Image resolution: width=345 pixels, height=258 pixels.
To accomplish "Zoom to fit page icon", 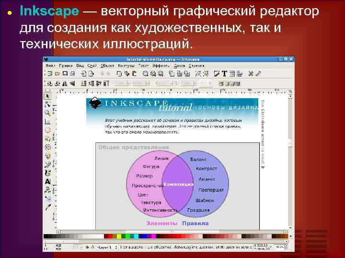I will pos(161,74).
